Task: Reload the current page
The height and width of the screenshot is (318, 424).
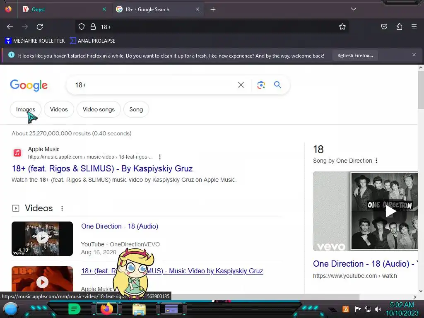Action: click(x=40, y=27)
